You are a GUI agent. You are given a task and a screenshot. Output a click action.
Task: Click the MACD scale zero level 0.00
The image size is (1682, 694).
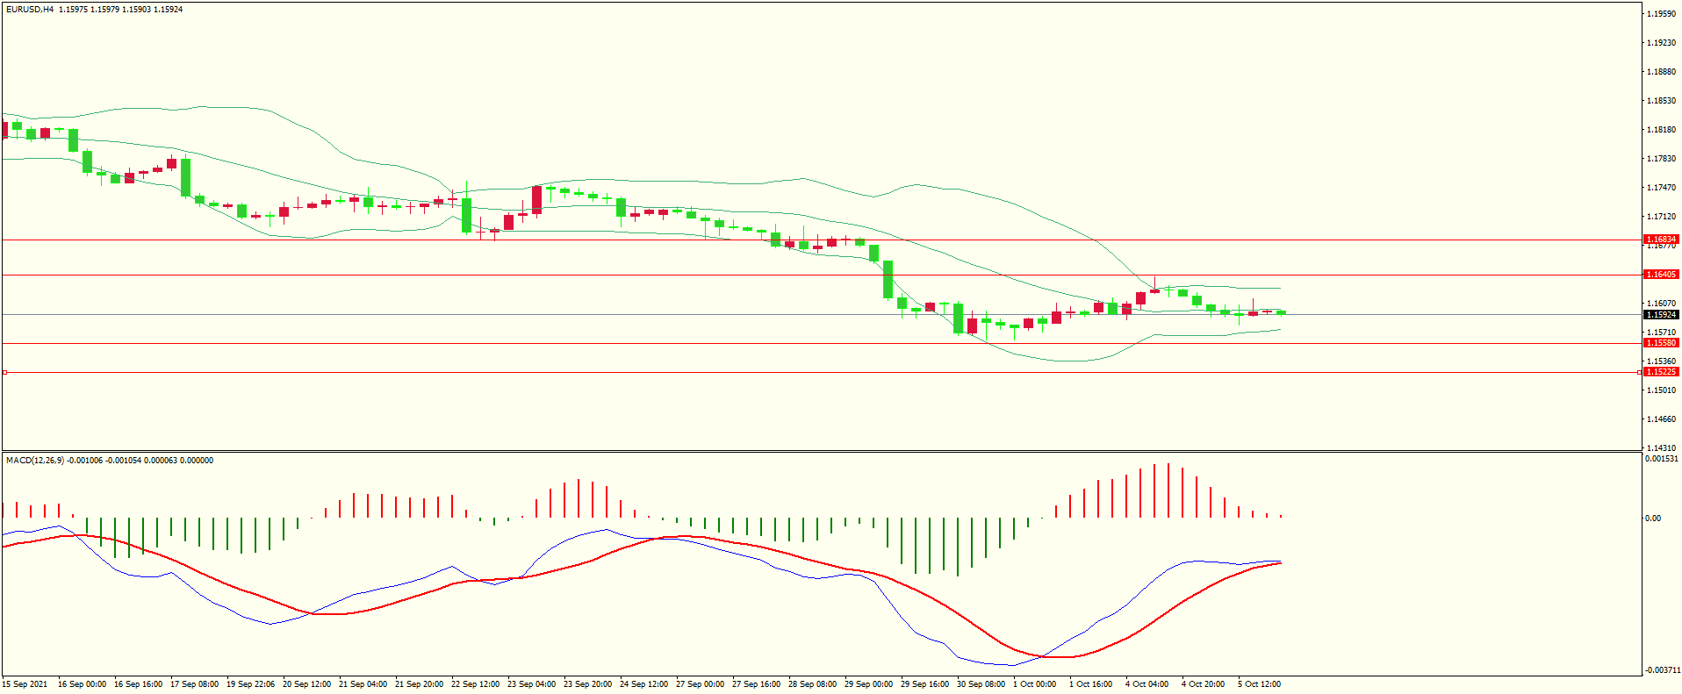click(x=1653, y=519)
